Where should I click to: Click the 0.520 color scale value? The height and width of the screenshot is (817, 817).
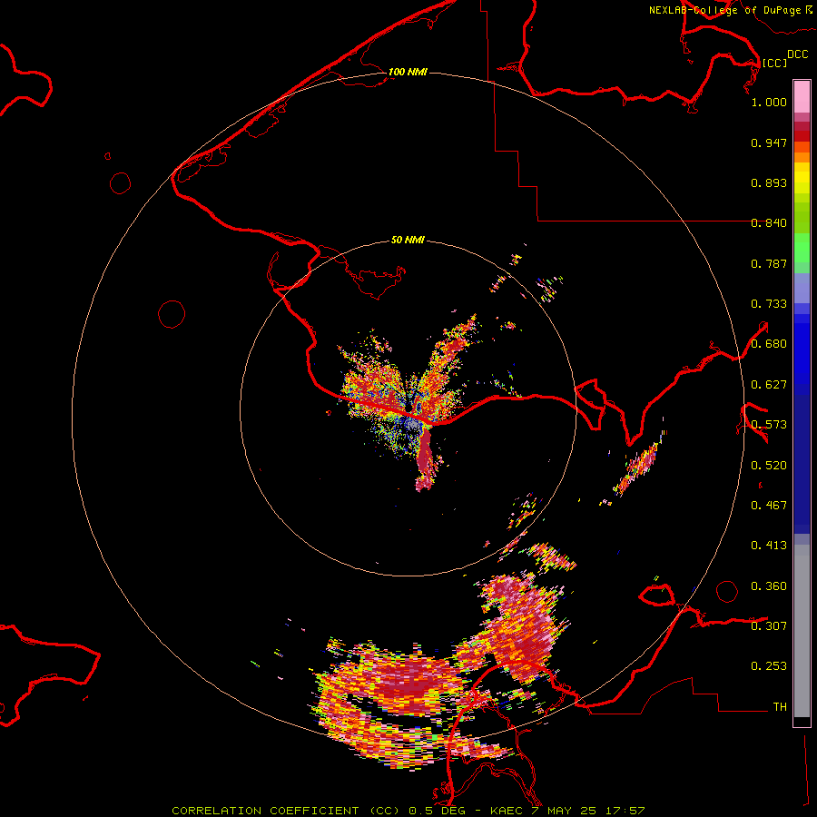click(x=769, y=466)
